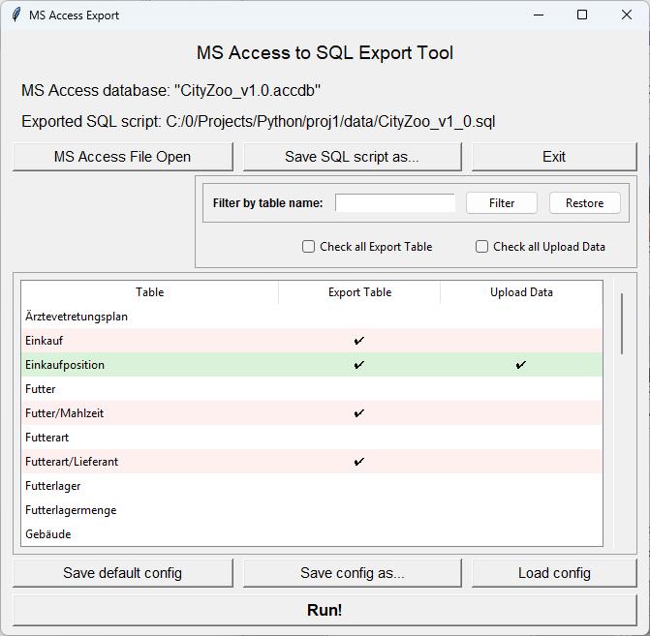Close the MS Access Export window
Viewport: 650px width, 636px height.
[627, 15]
